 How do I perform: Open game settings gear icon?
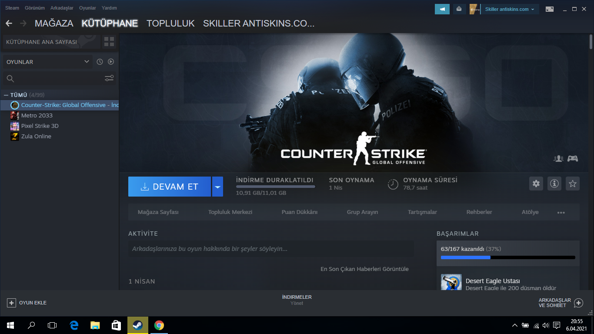(x=536, y=184)
